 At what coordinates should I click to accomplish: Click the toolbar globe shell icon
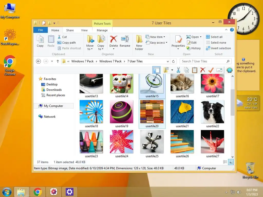click(229, 70)
